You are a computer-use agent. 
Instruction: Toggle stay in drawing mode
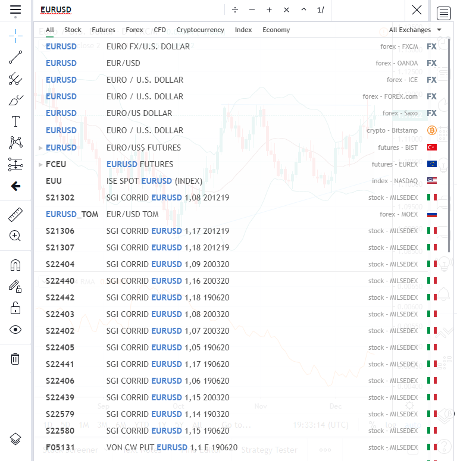(x=15, y=286)
